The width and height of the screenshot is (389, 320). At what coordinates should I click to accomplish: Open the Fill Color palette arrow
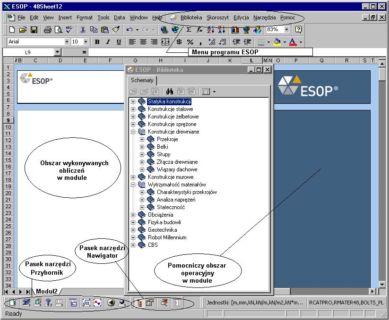tap(285, 42)
